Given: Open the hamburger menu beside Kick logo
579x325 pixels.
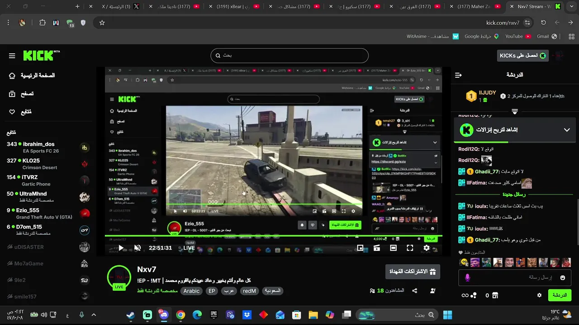Looking at the screenshot, I should point(12,56).
